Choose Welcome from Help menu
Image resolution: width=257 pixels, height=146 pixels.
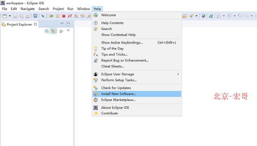[137, 15]
